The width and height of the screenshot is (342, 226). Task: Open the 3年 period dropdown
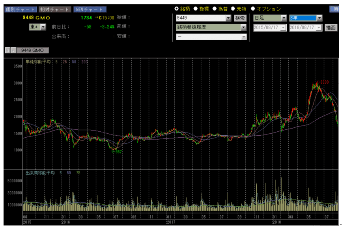319,18
